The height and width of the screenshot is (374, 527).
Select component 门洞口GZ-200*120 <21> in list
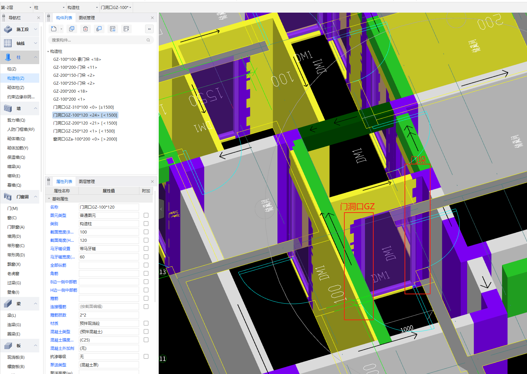click(85, 123)
